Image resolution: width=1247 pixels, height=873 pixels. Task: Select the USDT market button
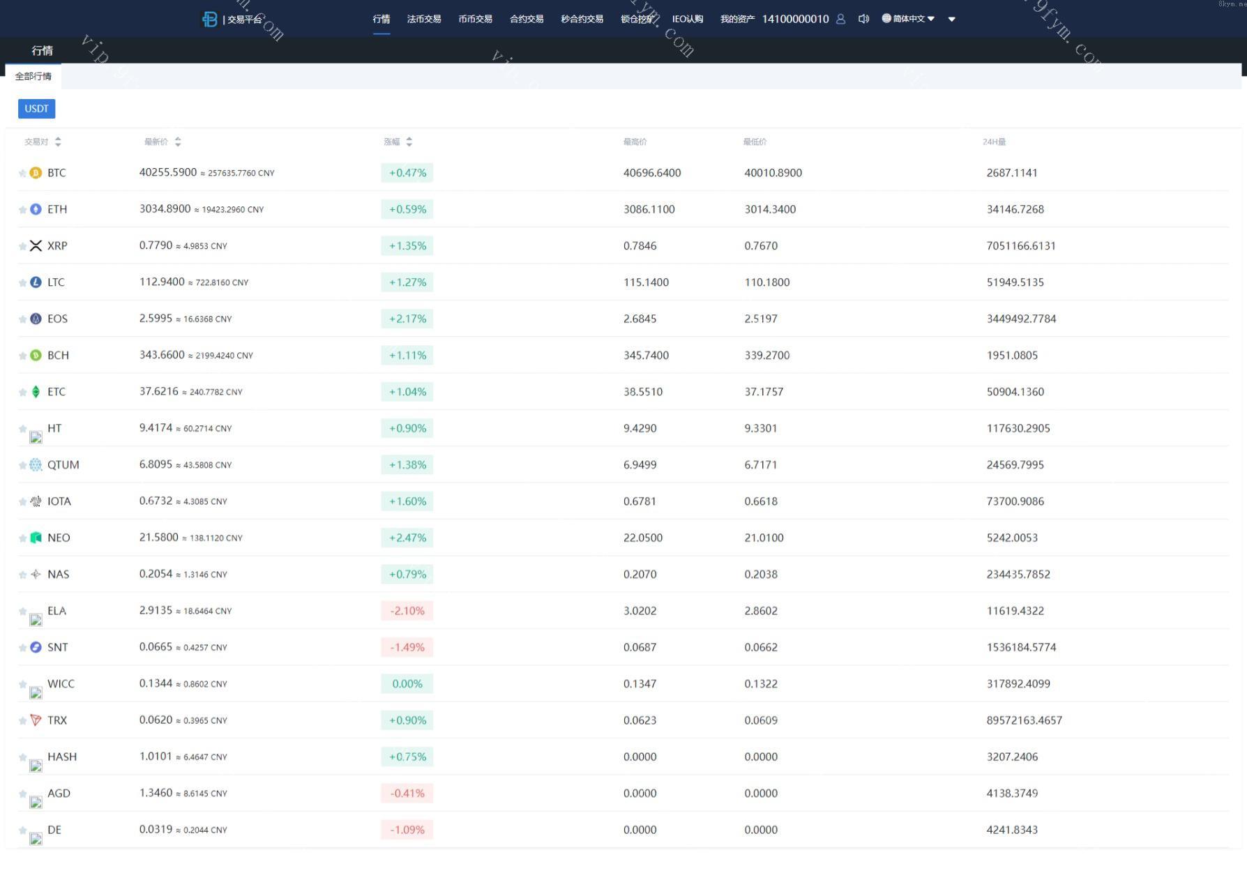click(36, 109)
